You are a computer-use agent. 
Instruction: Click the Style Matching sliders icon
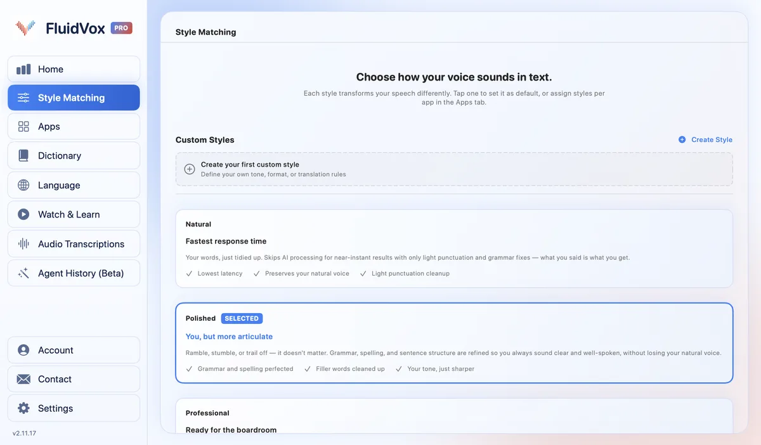tap(23, 98)
